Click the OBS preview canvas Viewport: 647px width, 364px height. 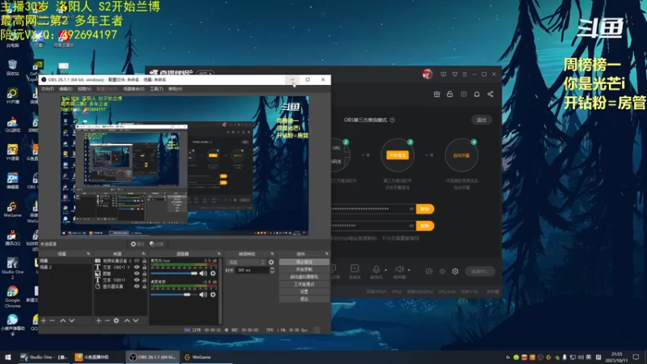pyautogui.click(x=184, y=166)
